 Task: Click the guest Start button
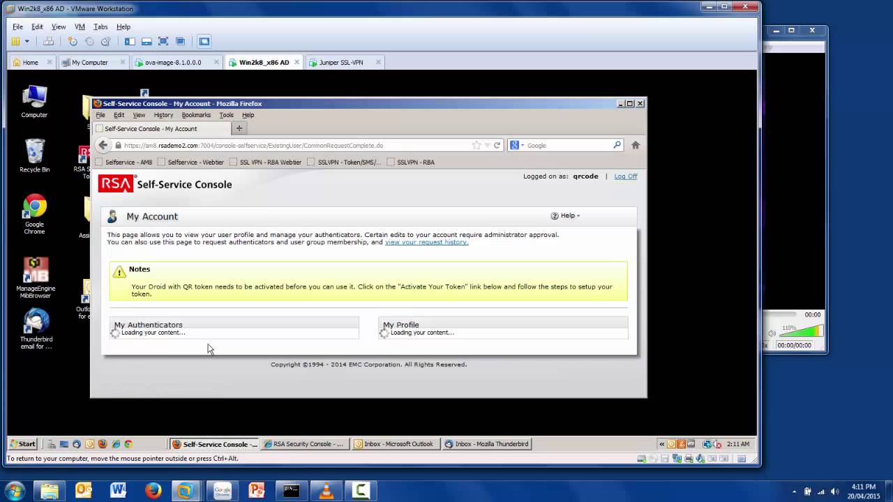pos(22,443)
